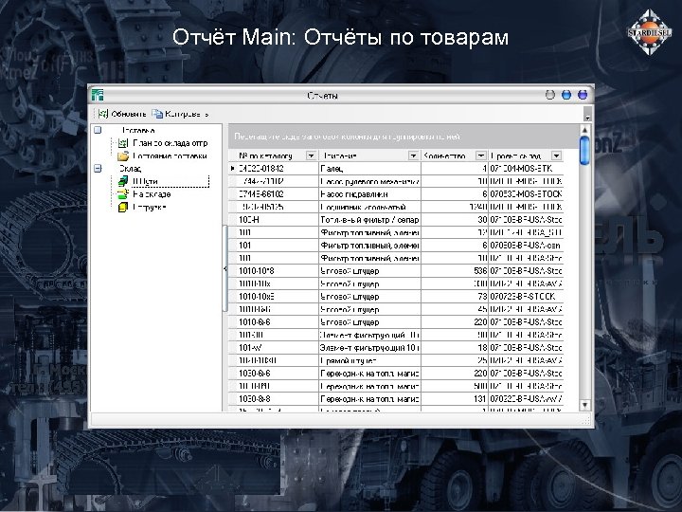Open the На складе report
The image size is (682, 512).
(152, 193)
